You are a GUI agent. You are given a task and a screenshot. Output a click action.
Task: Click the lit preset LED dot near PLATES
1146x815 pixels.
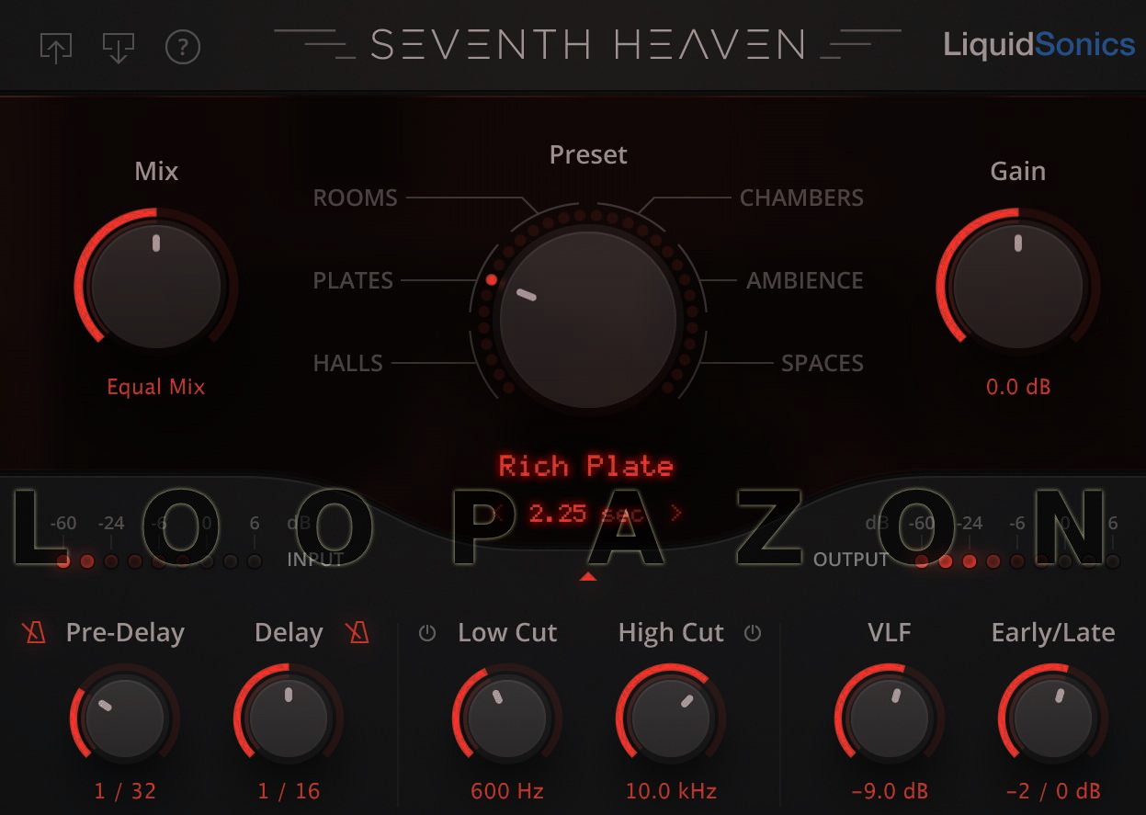pos(492,279)
